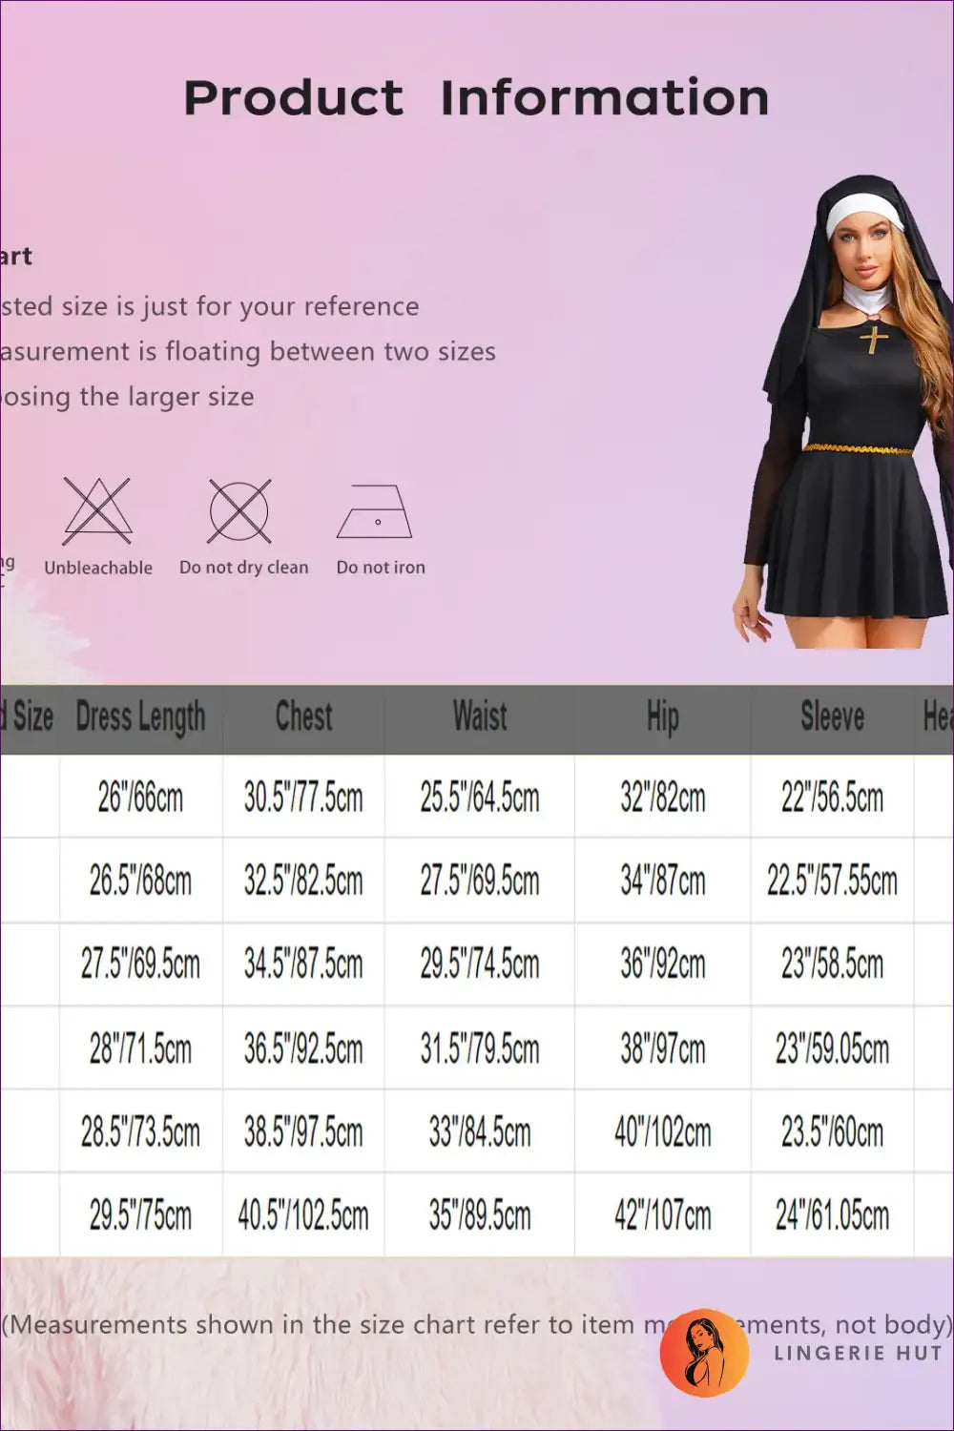Click the 40.5"/102.5cm chest cell
Viewport: 954px width, 1431px height.
coord(303,1215)
